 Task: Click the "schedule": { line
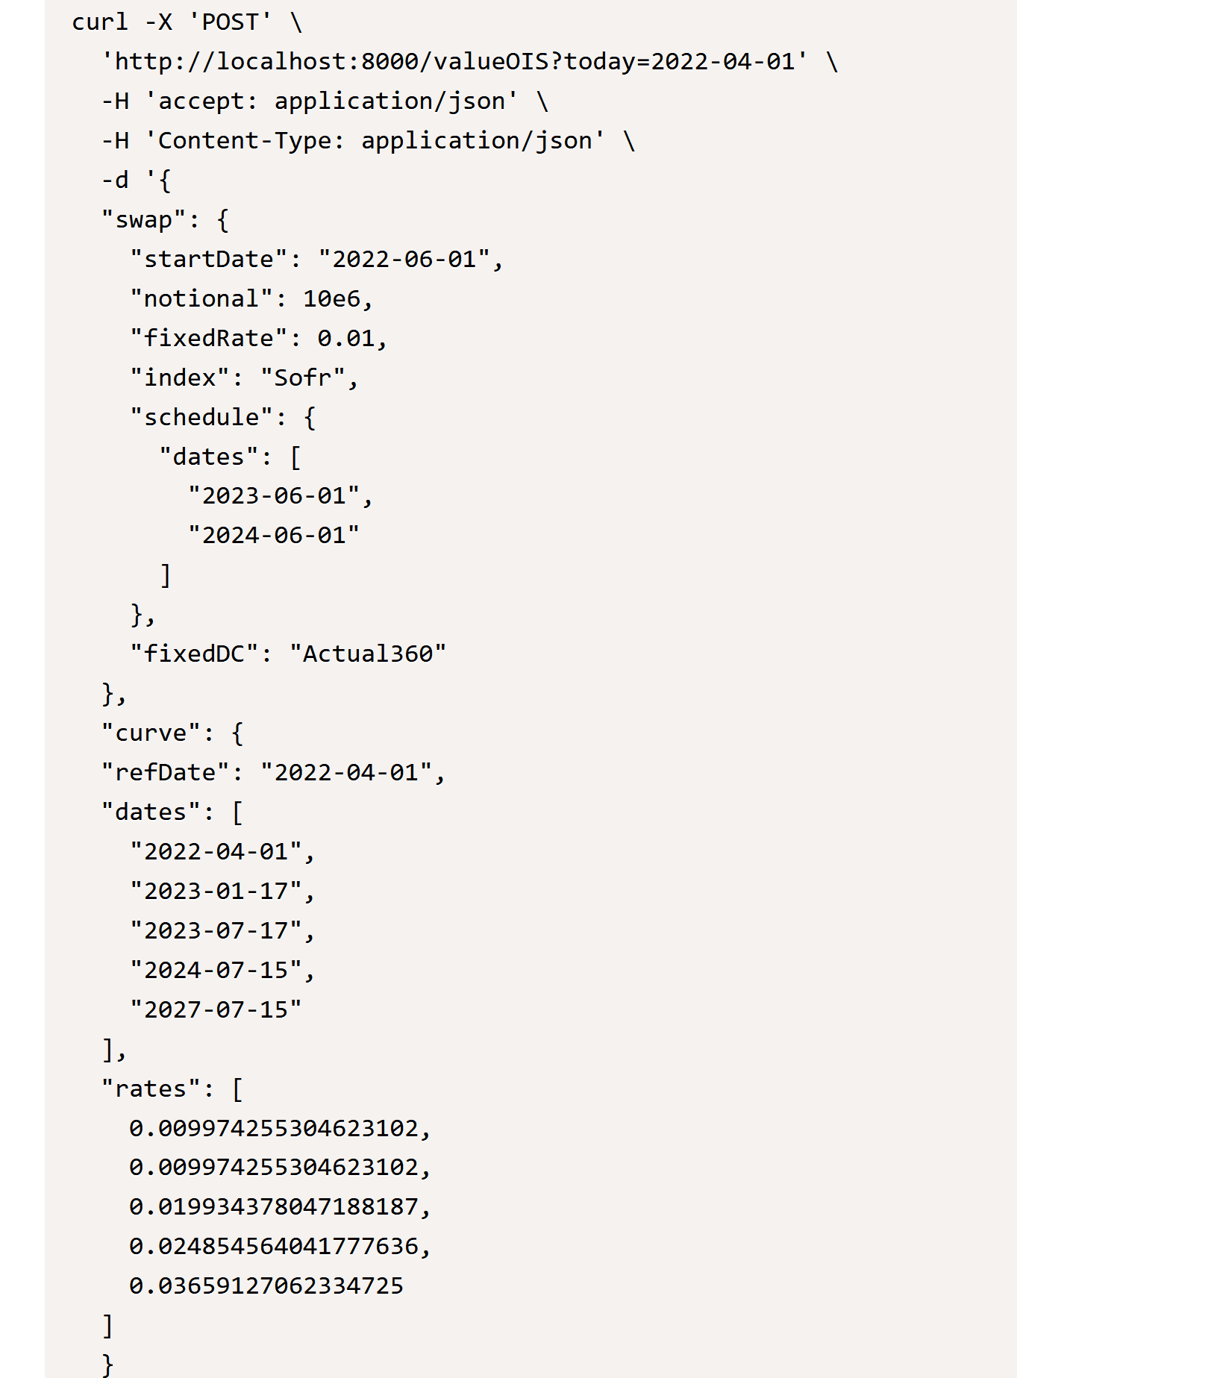click(223, 418)
